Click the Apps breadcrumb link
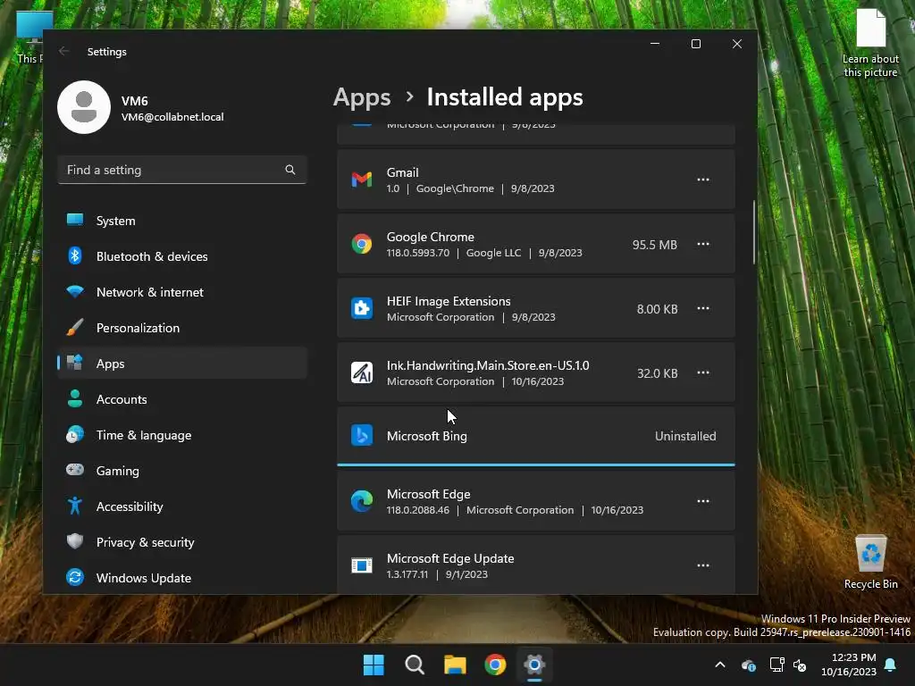This screenshot has height=686, width=915. pyautogui.click(x=362, y=97)
